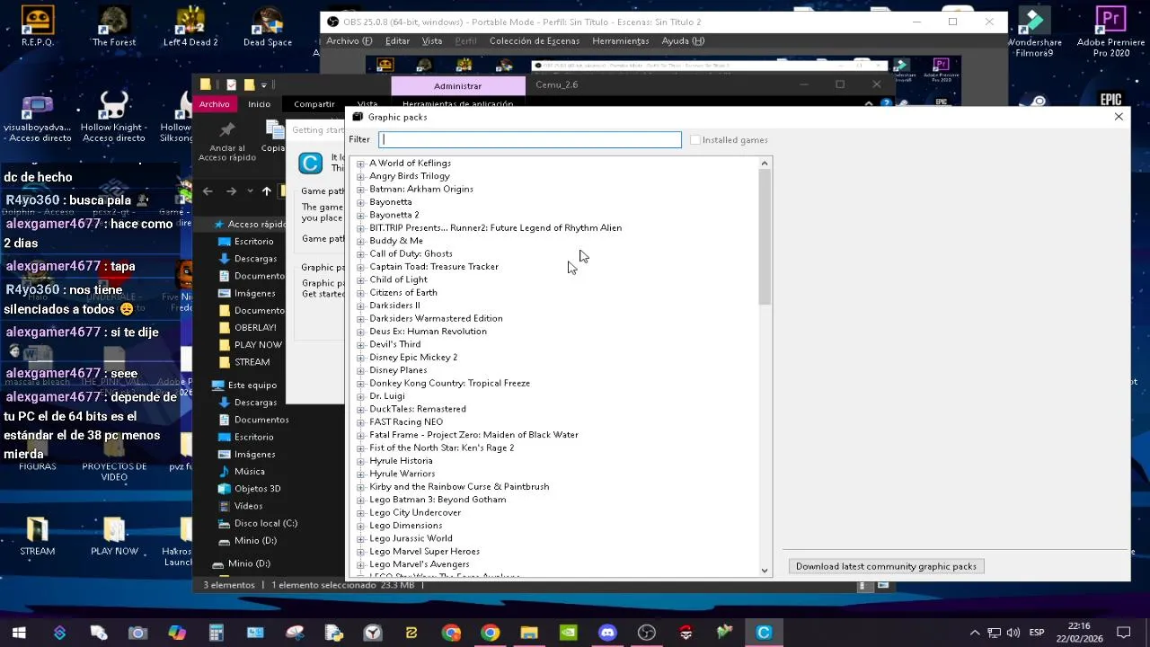
Task: Open Colección de Escenas menu in OBS
Action: [x=534, y=41]
